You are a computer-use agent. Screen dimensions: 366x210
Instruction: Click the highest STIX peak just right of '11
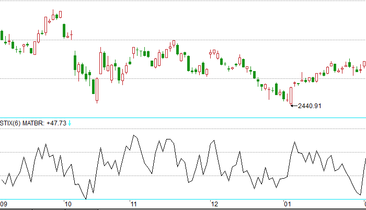tap(135, 135)
